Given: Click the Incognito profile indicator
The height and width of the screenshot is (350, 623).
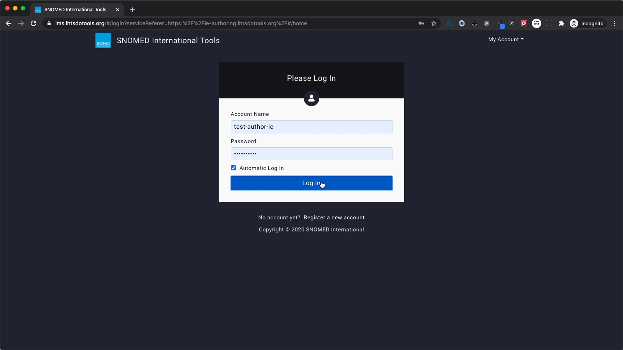Looking at the screenshot, I should 587,23.
